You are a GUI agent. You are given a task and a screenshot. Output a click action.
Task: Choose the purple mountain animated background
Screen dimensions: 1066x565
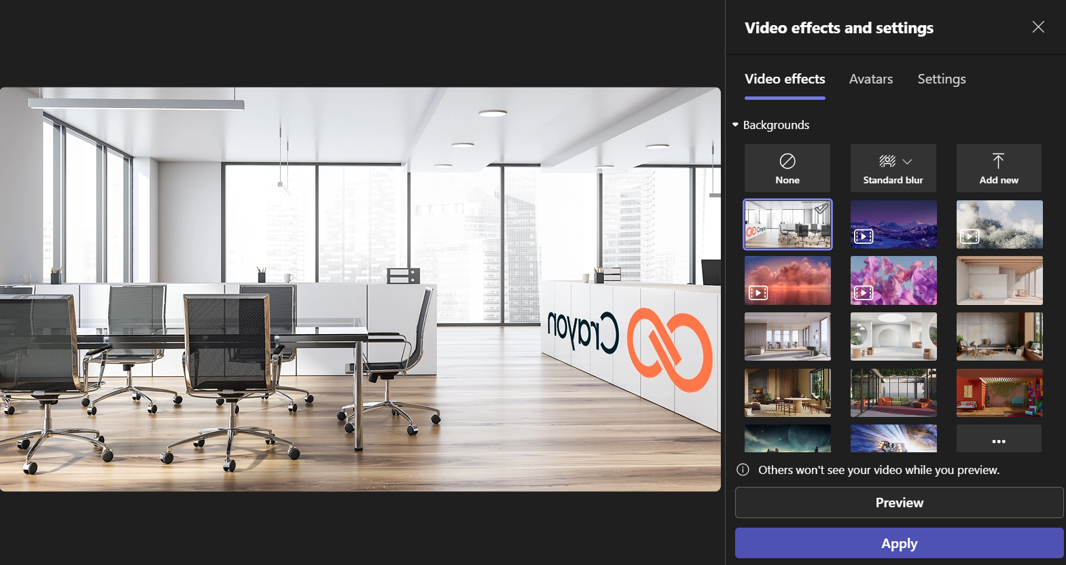click(893, 224)
